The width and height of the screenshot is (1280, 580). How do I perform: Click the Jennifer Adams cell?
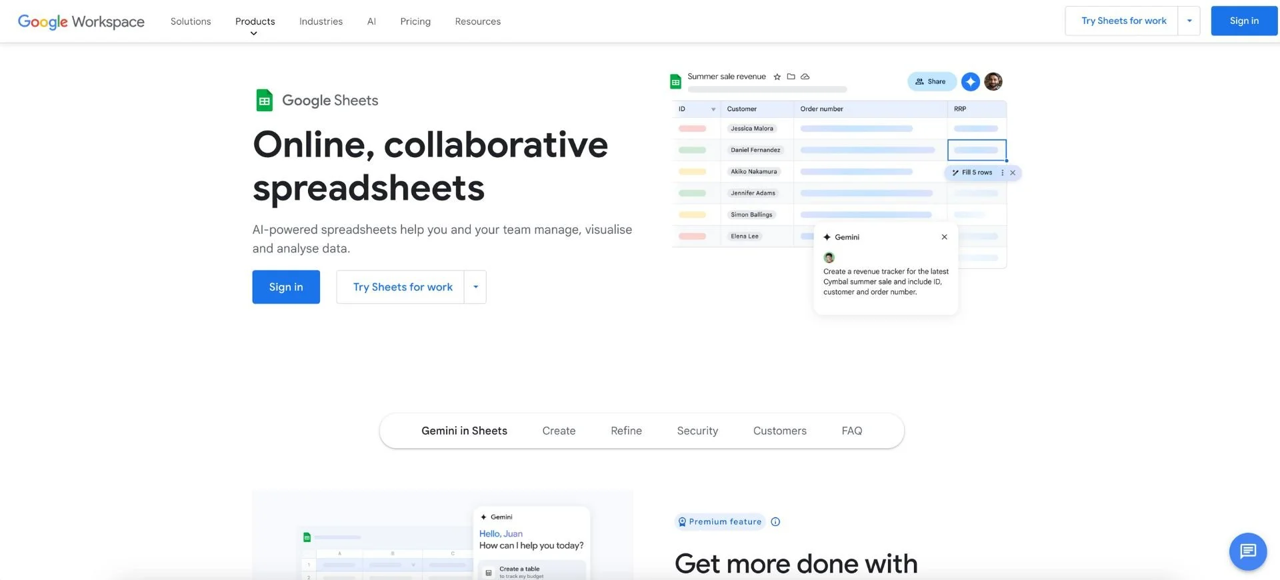[x=753, y=193]
